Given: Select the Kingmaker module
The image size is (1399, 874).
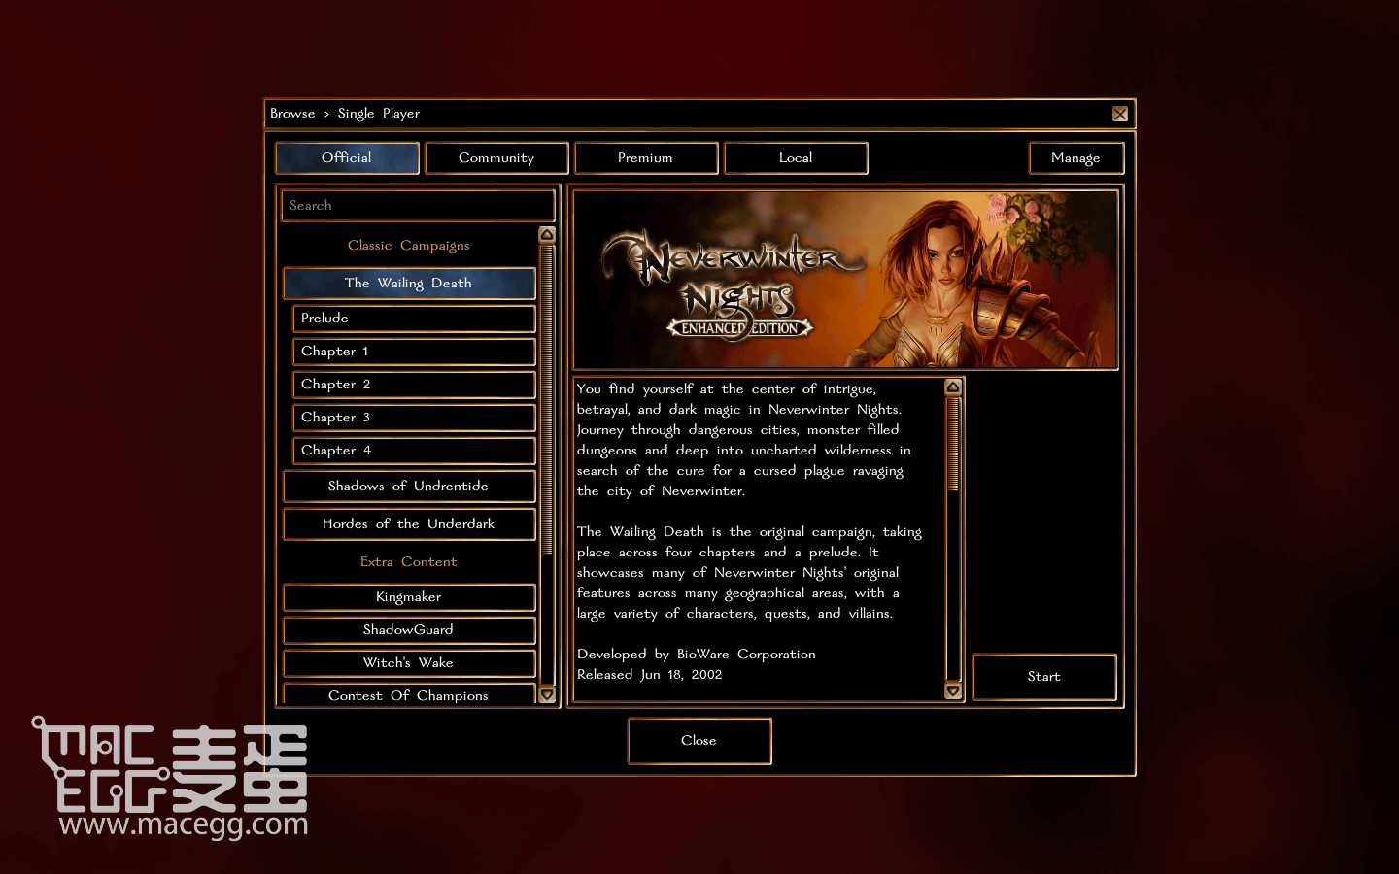Looking at the screenshot, I should tap(409, 597).
